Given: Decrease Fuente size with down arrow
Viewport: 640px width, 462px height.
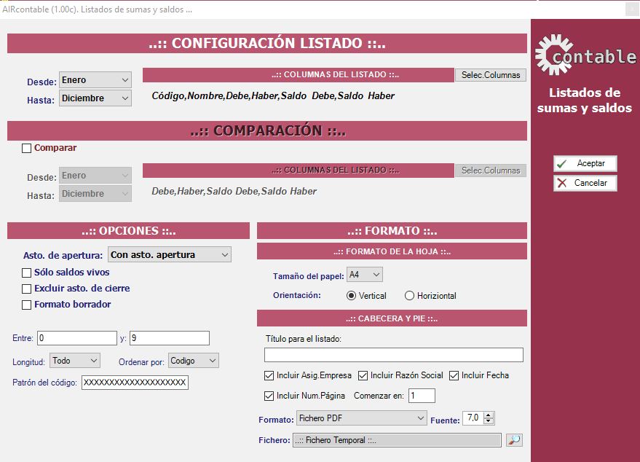Looking at the screenshot, I should [489, 421].
